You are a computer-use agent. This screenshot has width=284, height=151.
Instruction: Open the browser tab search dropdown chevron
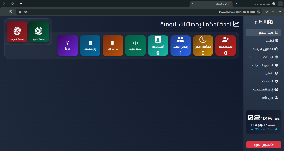point(280,4)
